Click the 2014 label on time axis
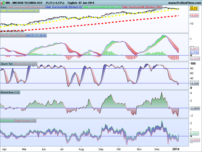 (x=176, y=149)
